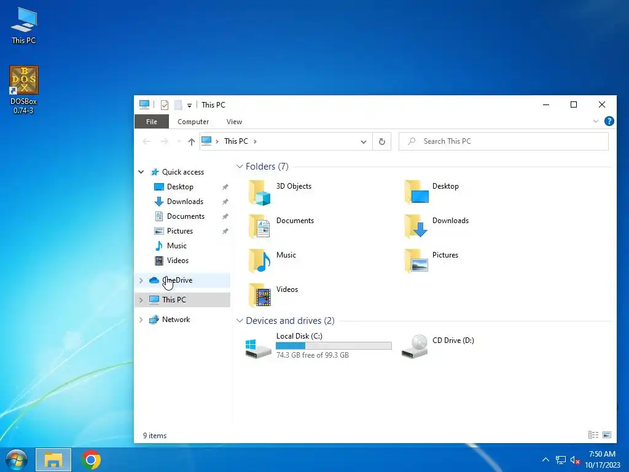This screenshot has width=629, height=472.
Task: Open the View ribbon tab
Action: click(234, 122)
